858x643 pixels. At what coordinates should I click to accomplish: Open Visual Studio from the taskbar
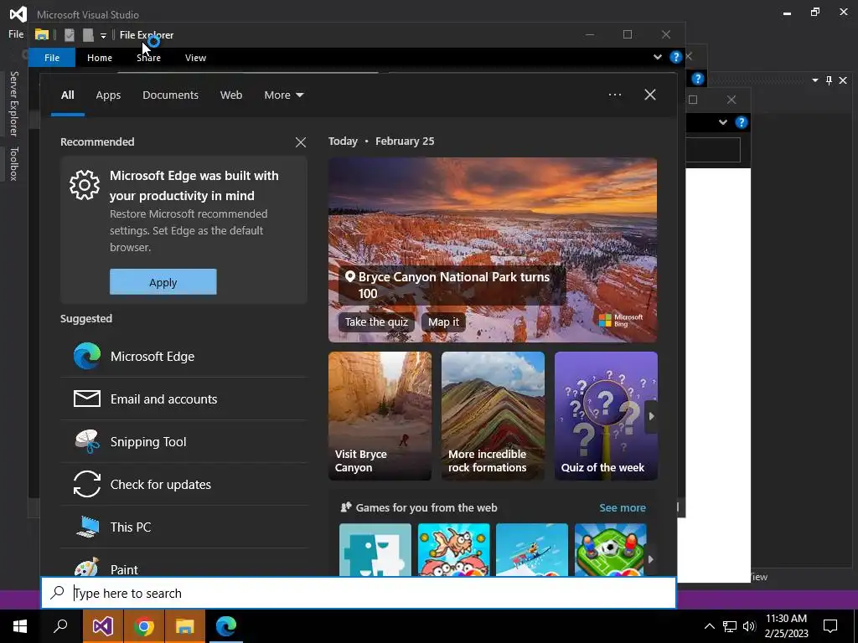(x=102, y=626)
